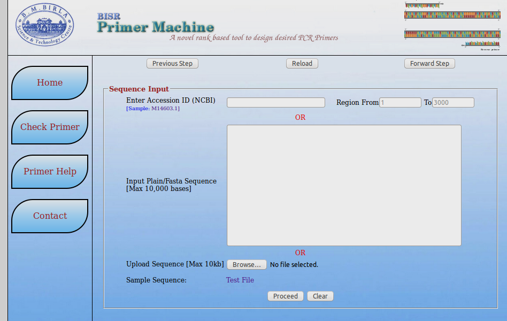Click the Region From input field

pos(400,103)
